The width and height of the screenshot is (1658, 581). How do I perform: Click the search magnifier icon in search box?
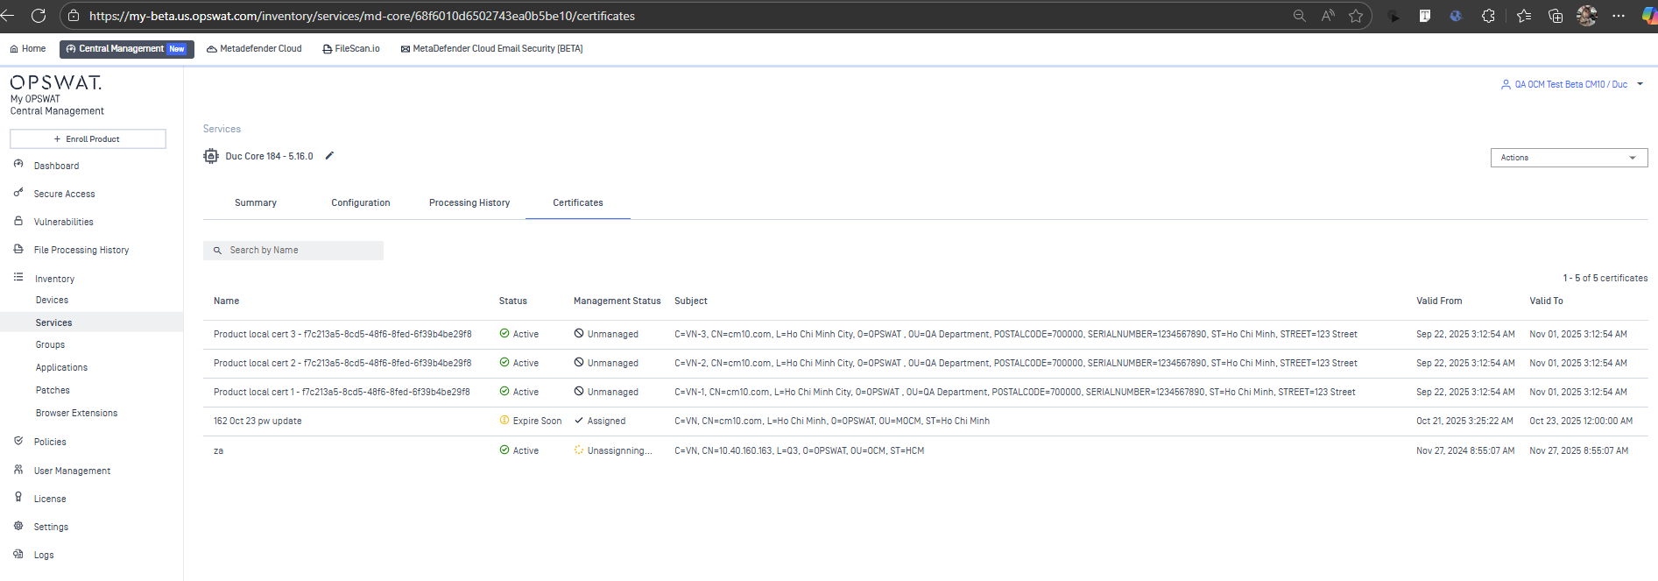point(217,251)
